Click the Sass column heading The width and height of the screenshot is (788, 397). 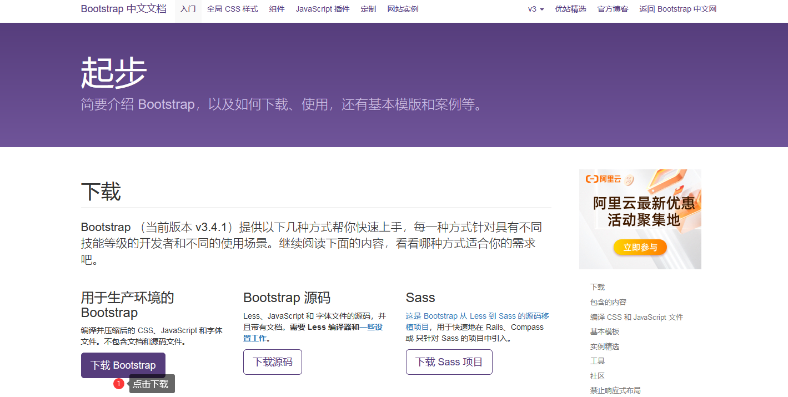coord(420,298)
